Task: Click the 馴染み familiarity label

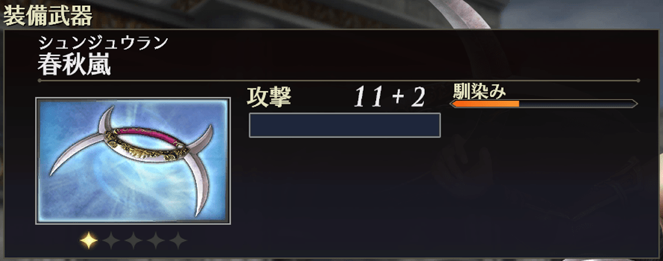Action: [x=480, y=90]
